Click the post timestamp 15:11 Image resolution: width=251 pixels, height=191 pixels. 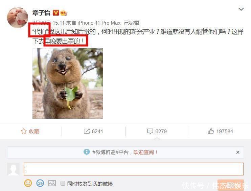click(59, 23)
